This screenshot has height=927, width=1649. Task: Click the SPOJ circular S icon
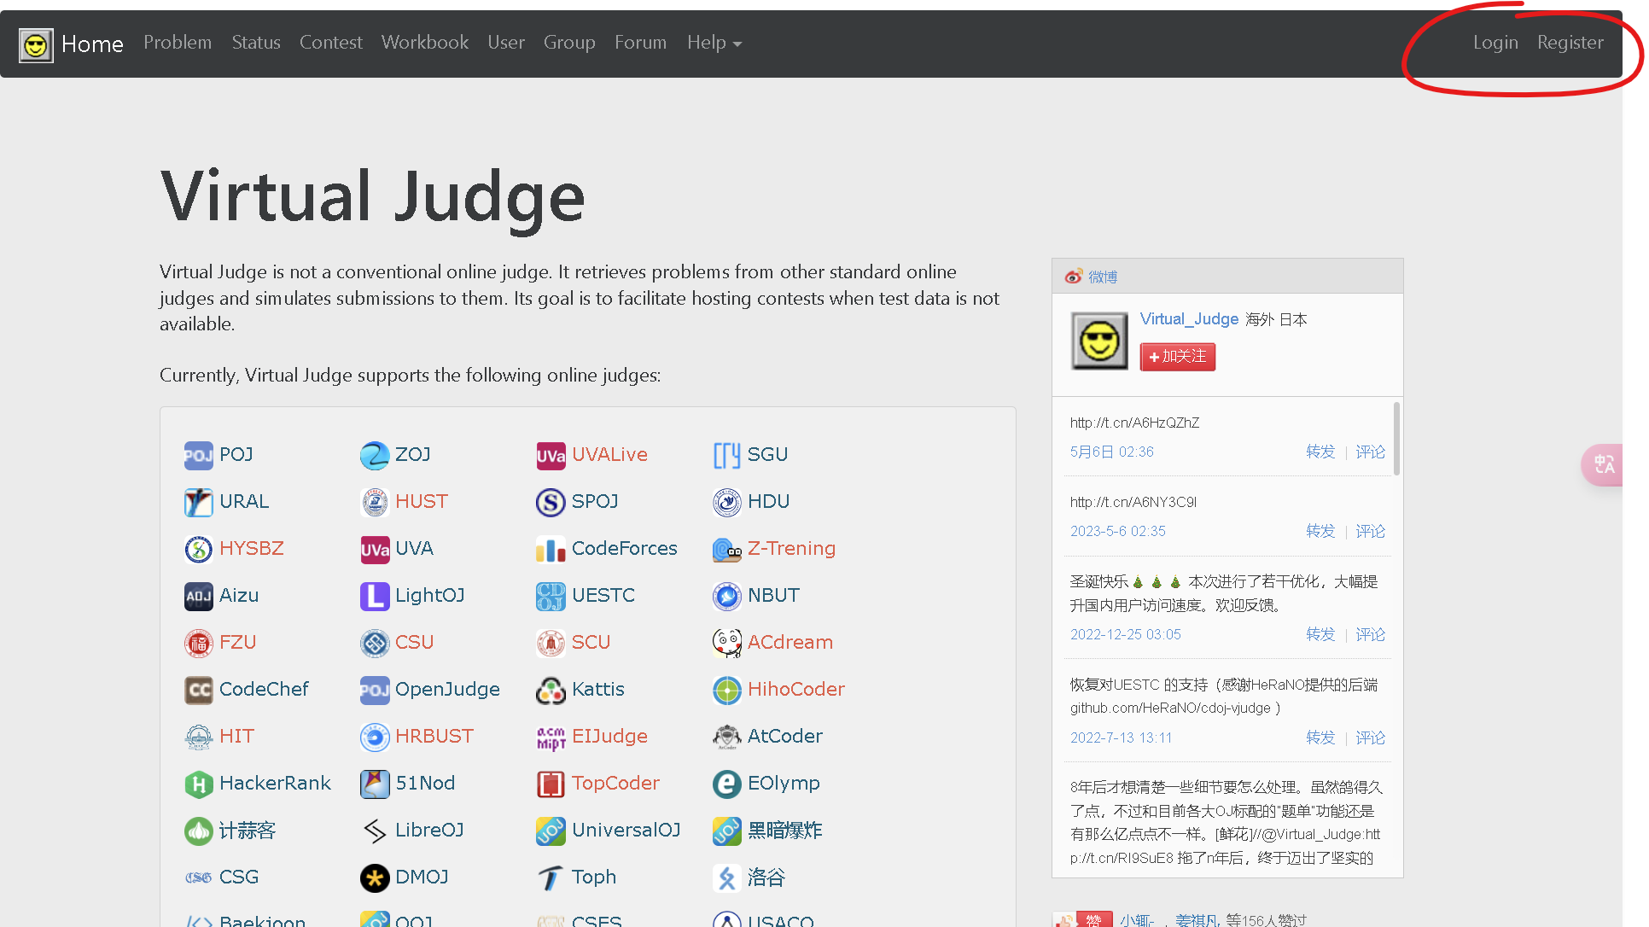pyautogui.click(x=551, y=502)
